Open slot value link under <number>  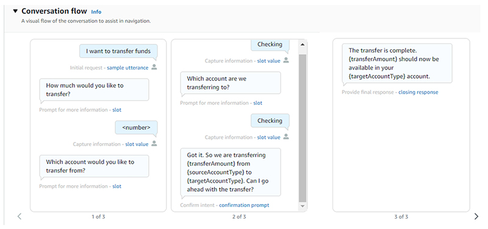pos(137,144)
